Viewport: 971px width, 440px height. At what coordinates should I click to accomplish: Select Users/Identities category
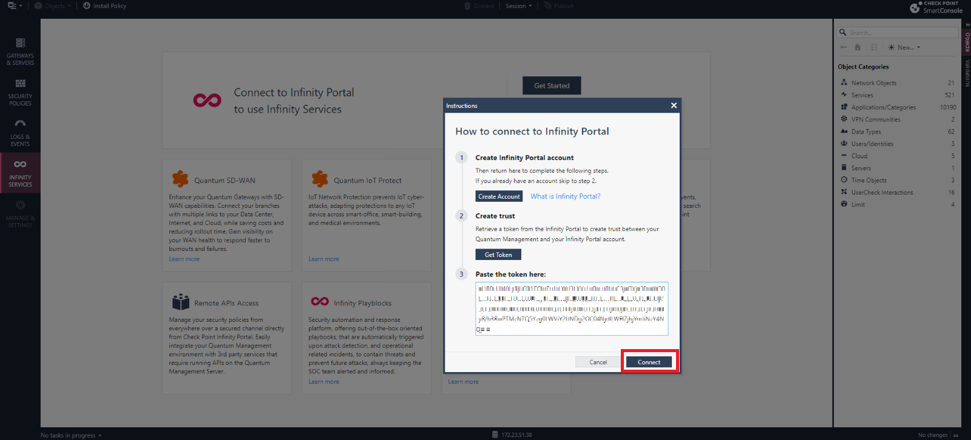tap(898, 144)
